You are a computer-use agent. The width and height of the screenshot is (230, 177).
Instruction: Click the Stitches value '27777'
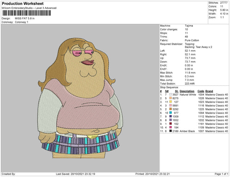click(x=224, y=3)
